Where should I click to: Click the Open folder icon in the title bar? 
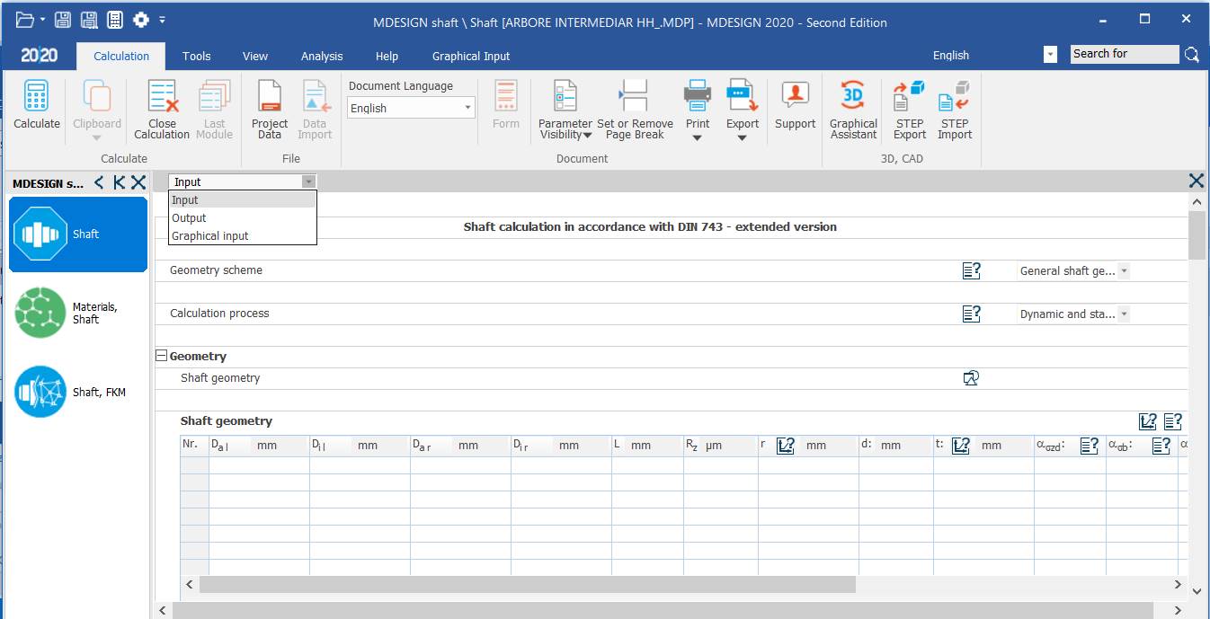[24, 20]
